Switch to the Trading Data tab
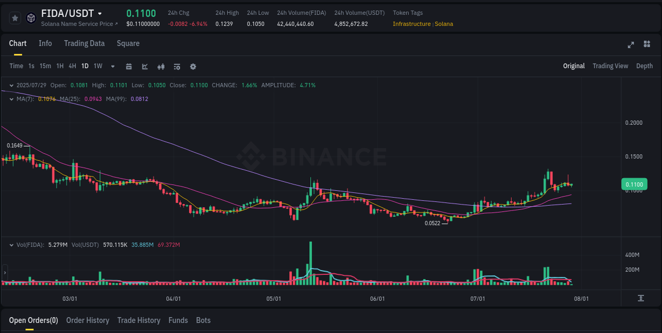662x333 pixels. [x=84, y=43]
